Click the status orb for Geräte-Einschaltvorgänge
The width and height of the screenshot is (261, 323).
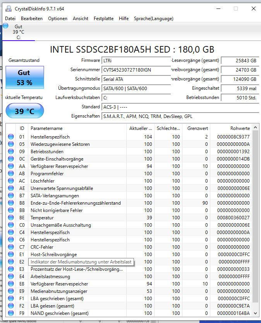pyautogui.click(x=11, y=159)
